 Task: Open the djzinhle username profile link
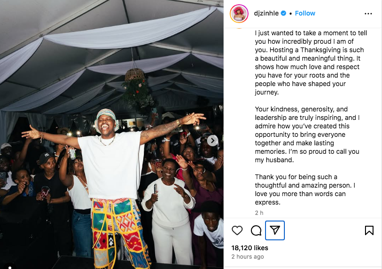(x=266, y=13)
